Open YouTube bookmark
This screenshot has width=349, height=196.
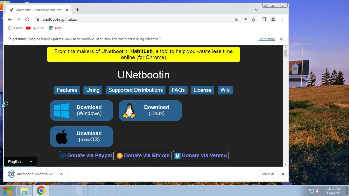point(35,28)
